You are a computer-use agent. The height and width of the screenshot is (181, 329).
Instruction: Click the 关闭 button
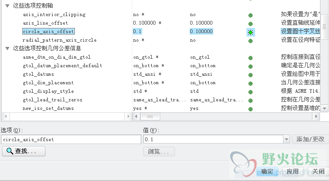[318, 172]
